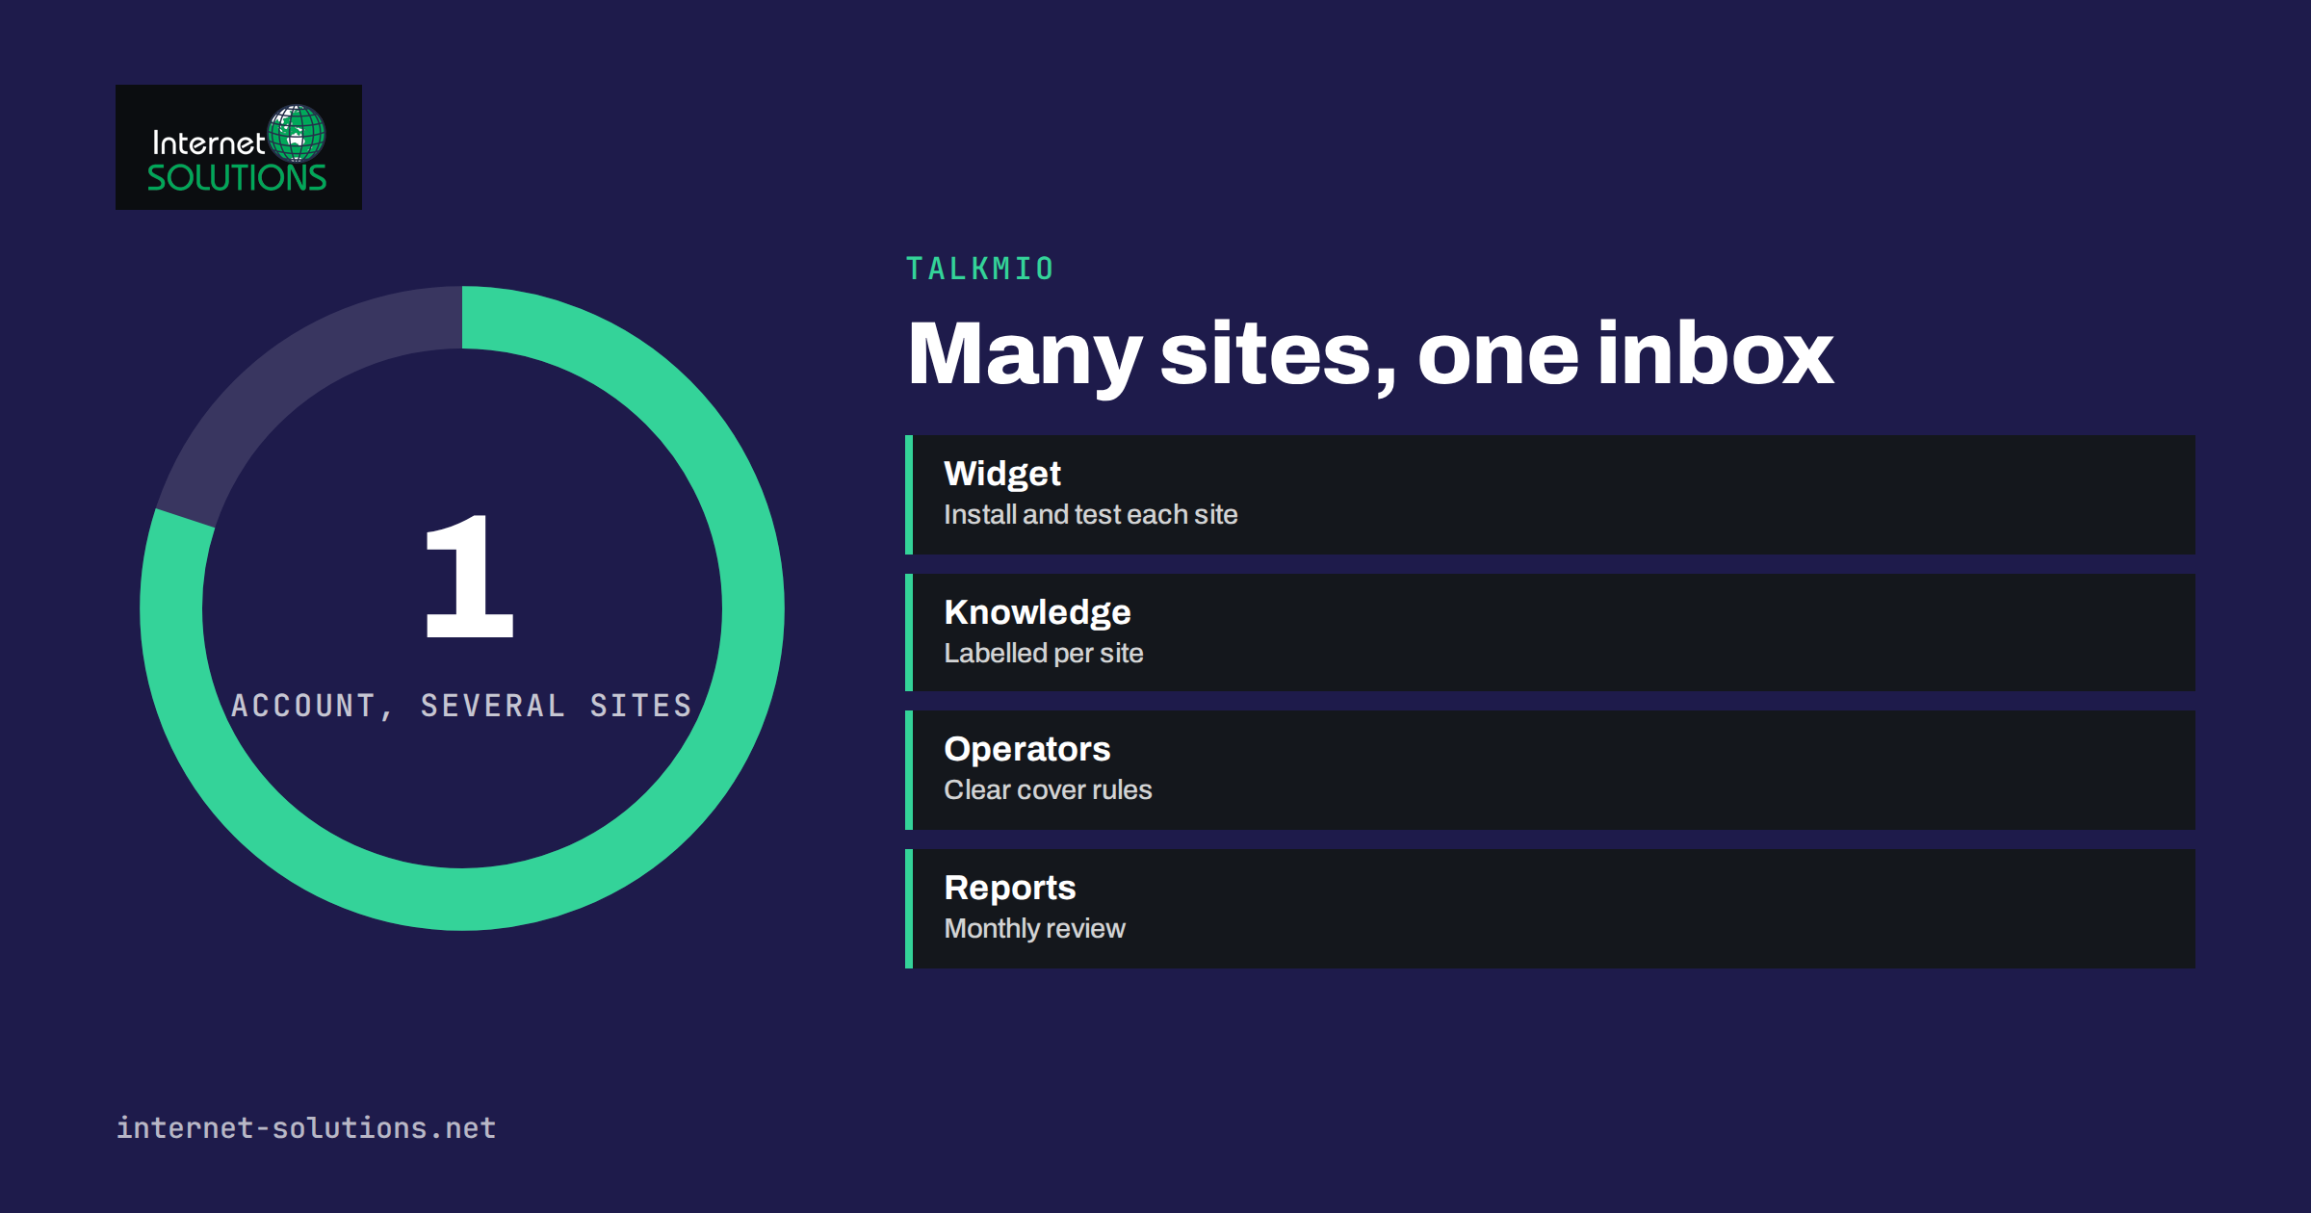Click 'Install and test each site' text
The height and width of the screenshot is (1213, 2311).
click(x=1090, y=515)
